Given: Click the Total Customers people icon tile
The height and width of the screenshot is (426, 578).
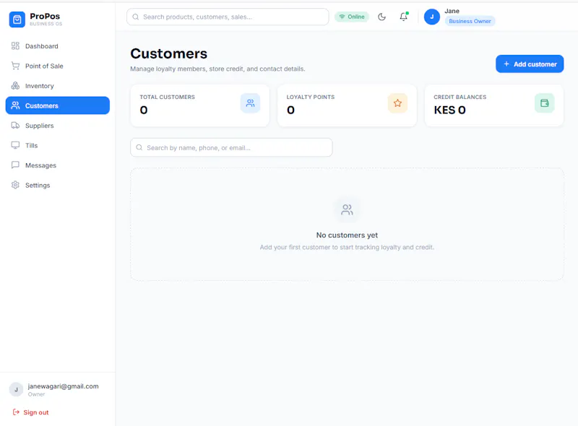Looking at the screenshot, I should [250, 103].
